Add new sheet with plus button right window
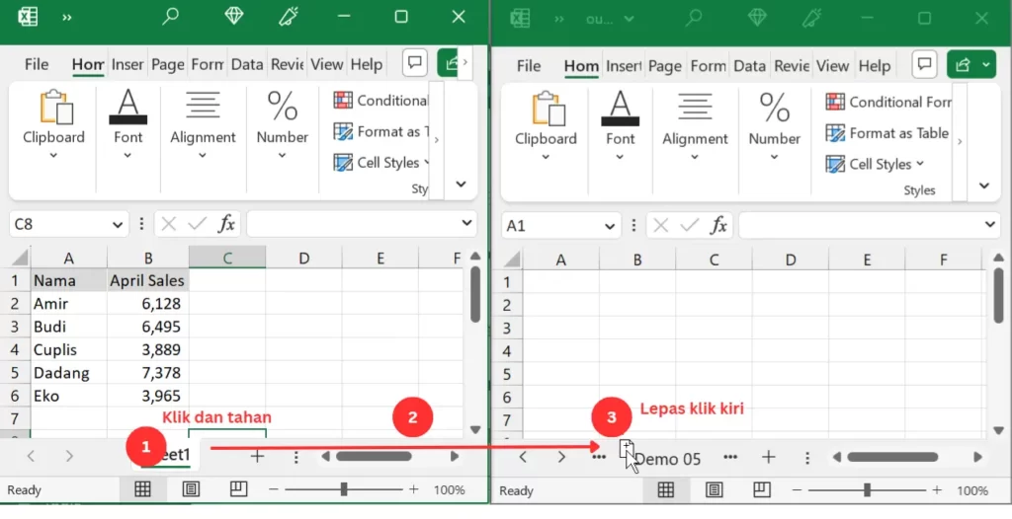Viewport: 1012px width, 519px height. [x=768, y=457]
